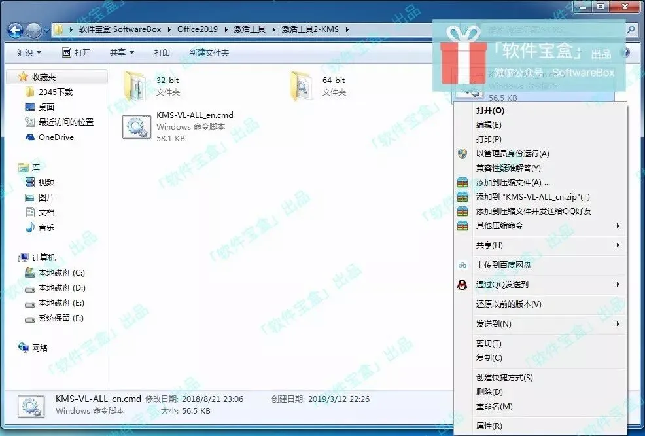Open 系统保留 (F:) drive
Viewport: 645px width, 436px height.
[54, 318]
